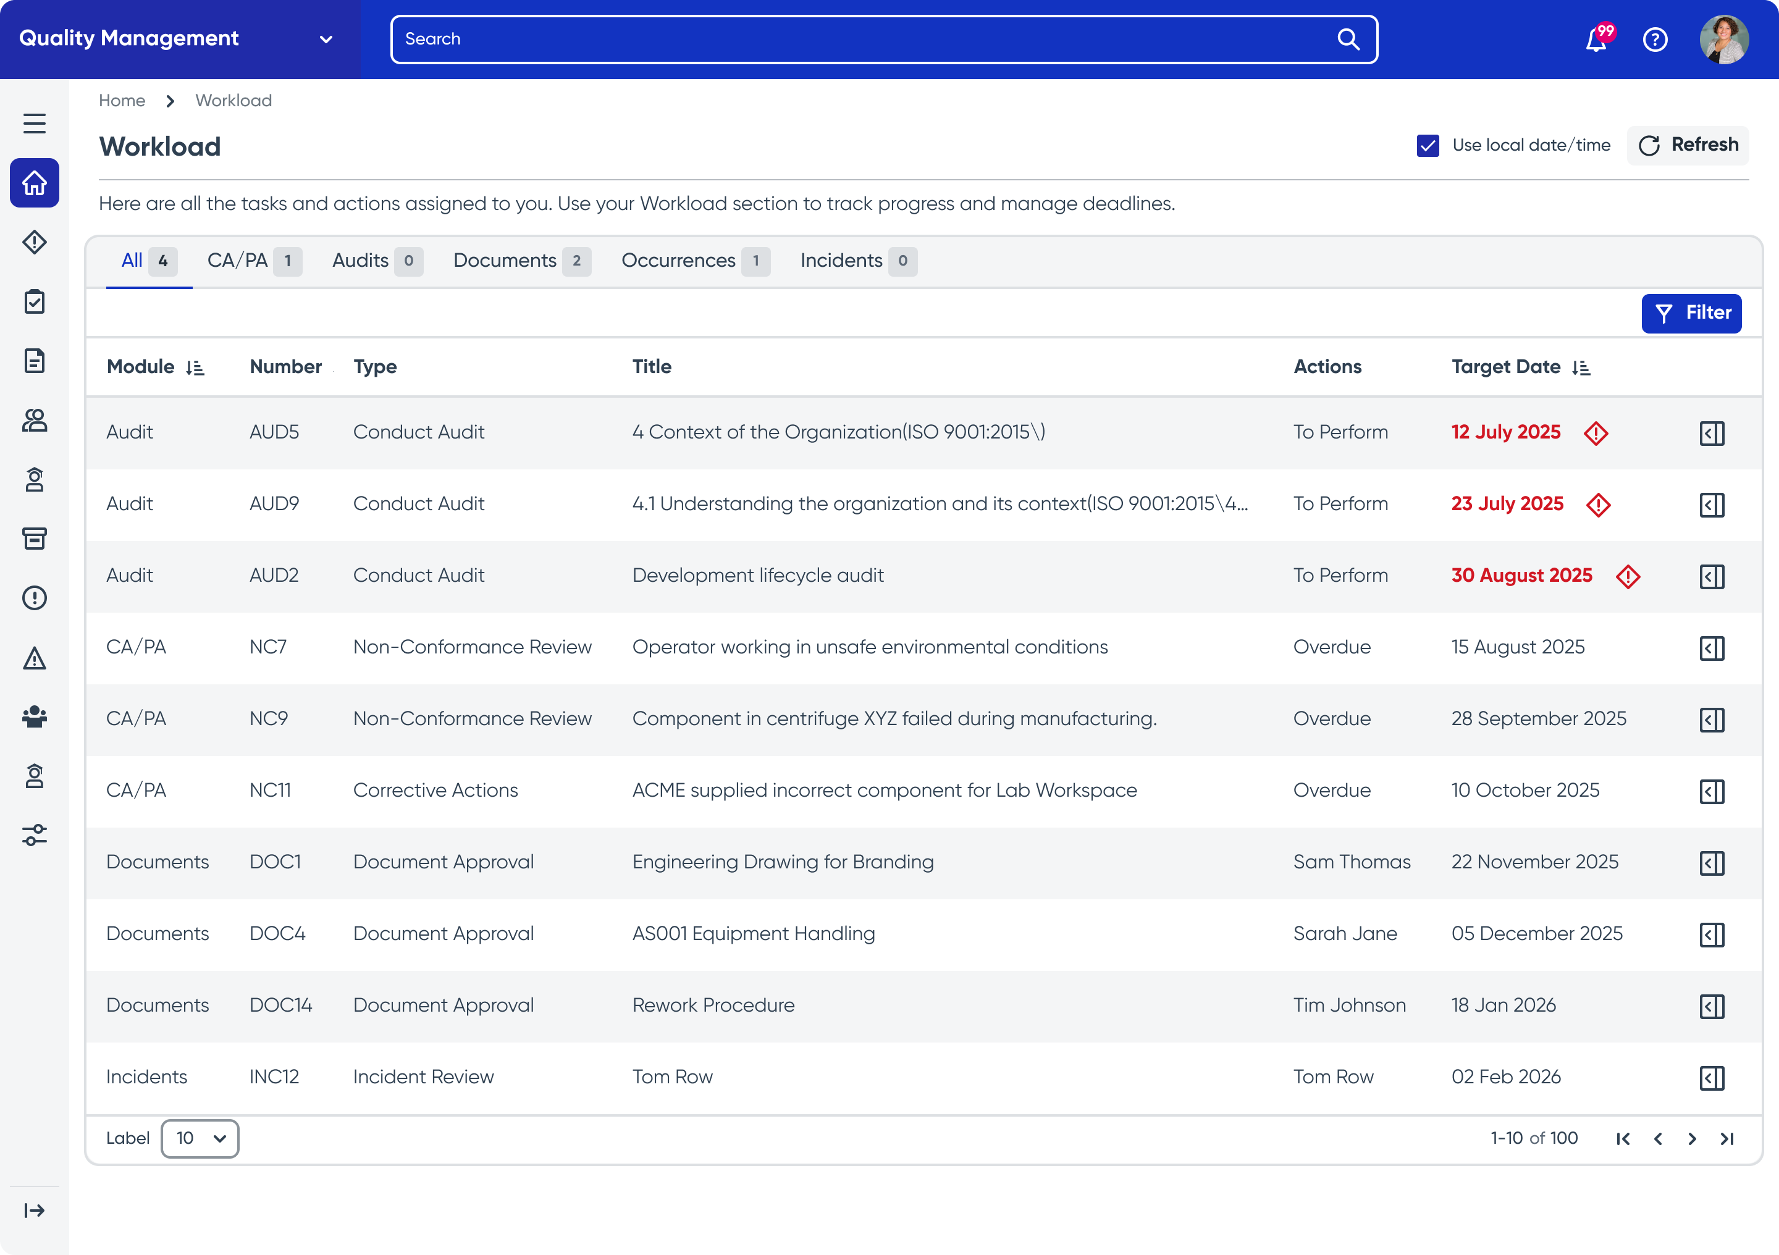Viewport: 1779px width, 1255px height.
Task: Open the warning triangle sidebar icon
Action: [x=34, y=658]
